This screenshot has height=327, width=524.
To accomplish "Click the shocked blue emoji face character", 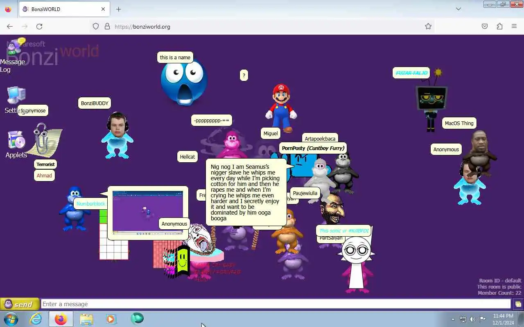I will tap(184, 82).
